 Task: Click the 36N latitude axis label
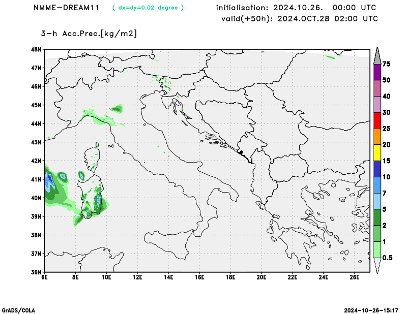tap(36, 272)
